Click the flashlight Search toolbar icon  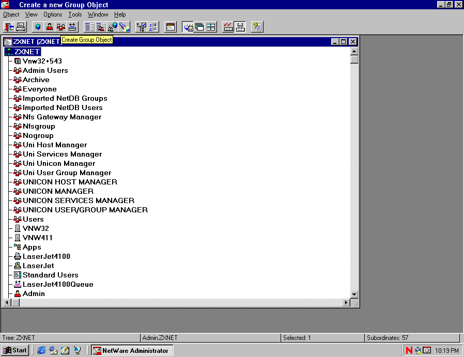125,27
